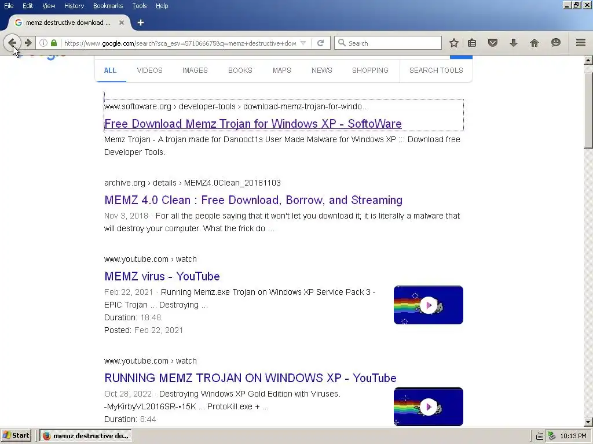
Task: Click the Duration: 18:48 text
Action: [133, 317]
